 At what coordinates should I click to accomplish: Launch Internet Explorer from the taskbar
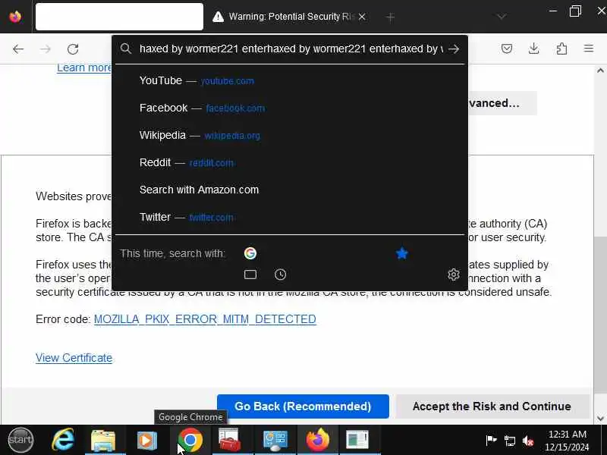[x=63, y=440]
